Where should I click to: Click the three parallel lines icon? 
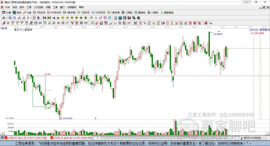point(129,23)
